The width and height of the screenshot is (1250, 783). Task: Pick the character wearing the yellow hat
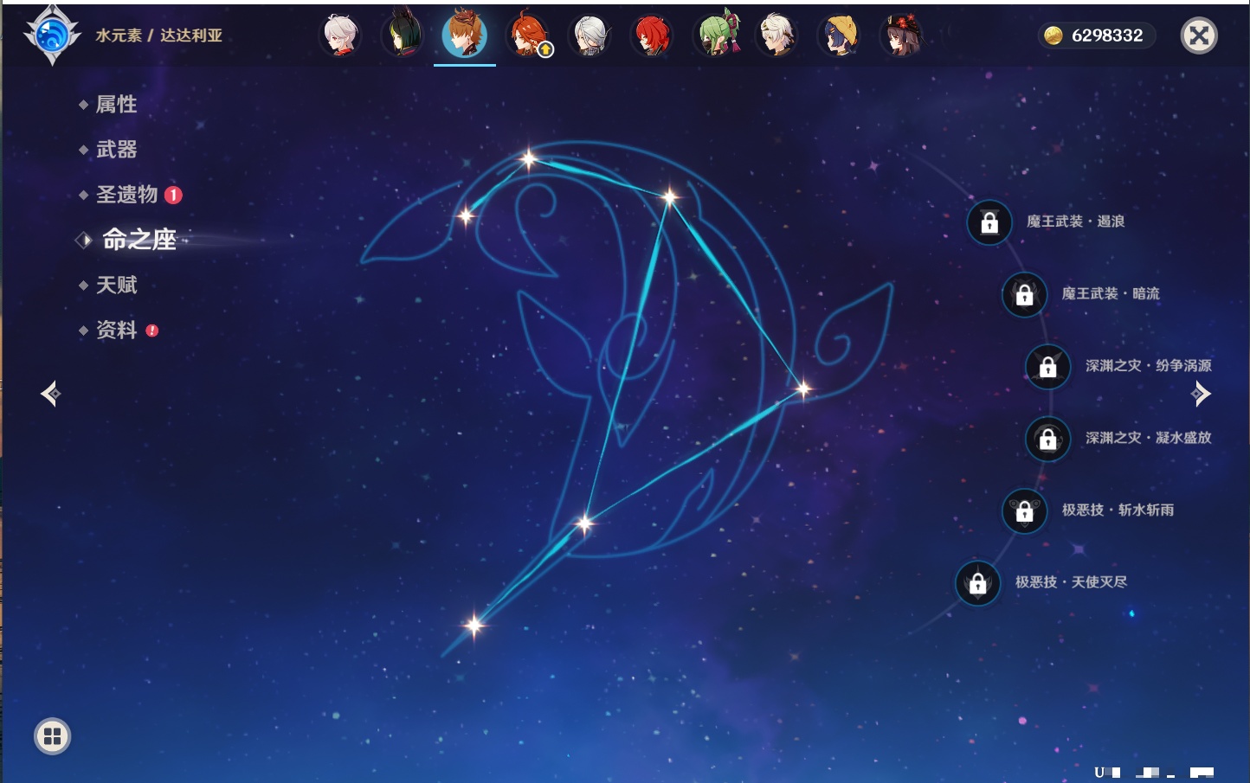pyautogui.click(x=839, y=35)
